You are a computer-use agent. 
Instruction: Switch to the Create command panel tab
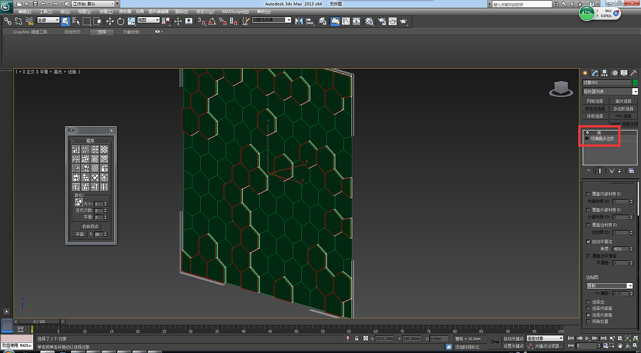tap(585, 73)
